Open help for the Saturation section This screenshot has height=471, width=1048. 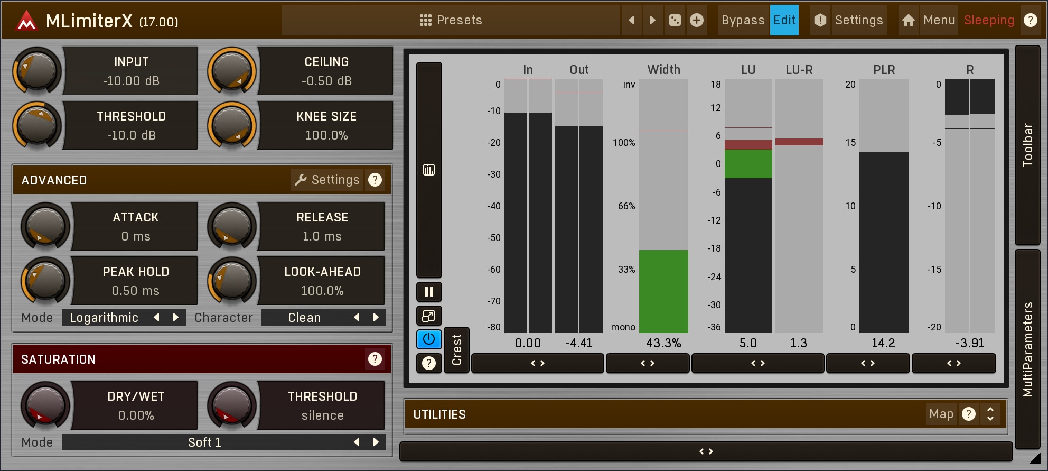pyautogui.click(x=375, y=359)
